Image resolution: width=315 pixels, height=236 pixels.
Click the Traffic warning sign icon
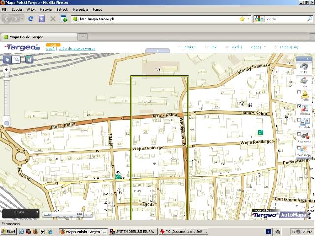coord(305,94)
